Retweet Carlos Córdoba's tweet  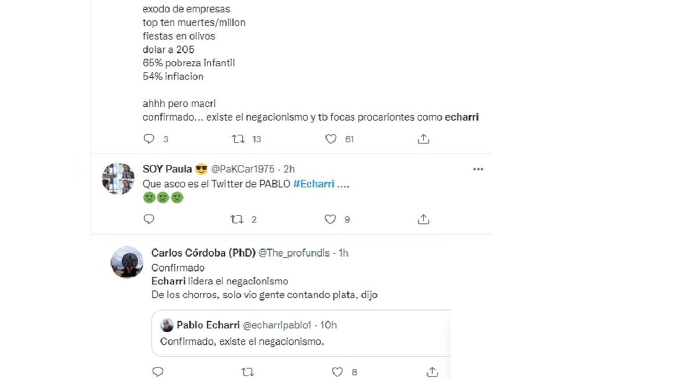pyautogui.click(x=248, y=372)
